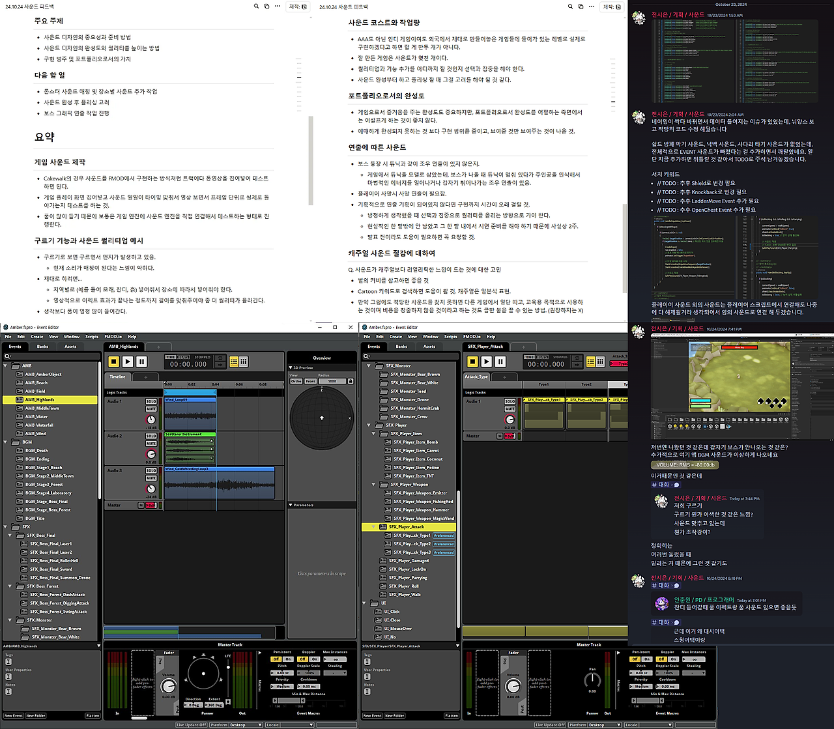Image resolution: width=834 pixels, height=729 pixels.
Task: Open the FMOD.io menu in right FMOD window
Action: pos(472,337)
